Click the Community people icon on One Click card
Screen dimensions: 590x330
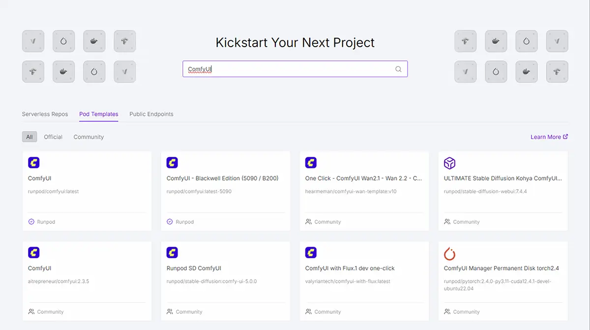click(x=309, y=222)
